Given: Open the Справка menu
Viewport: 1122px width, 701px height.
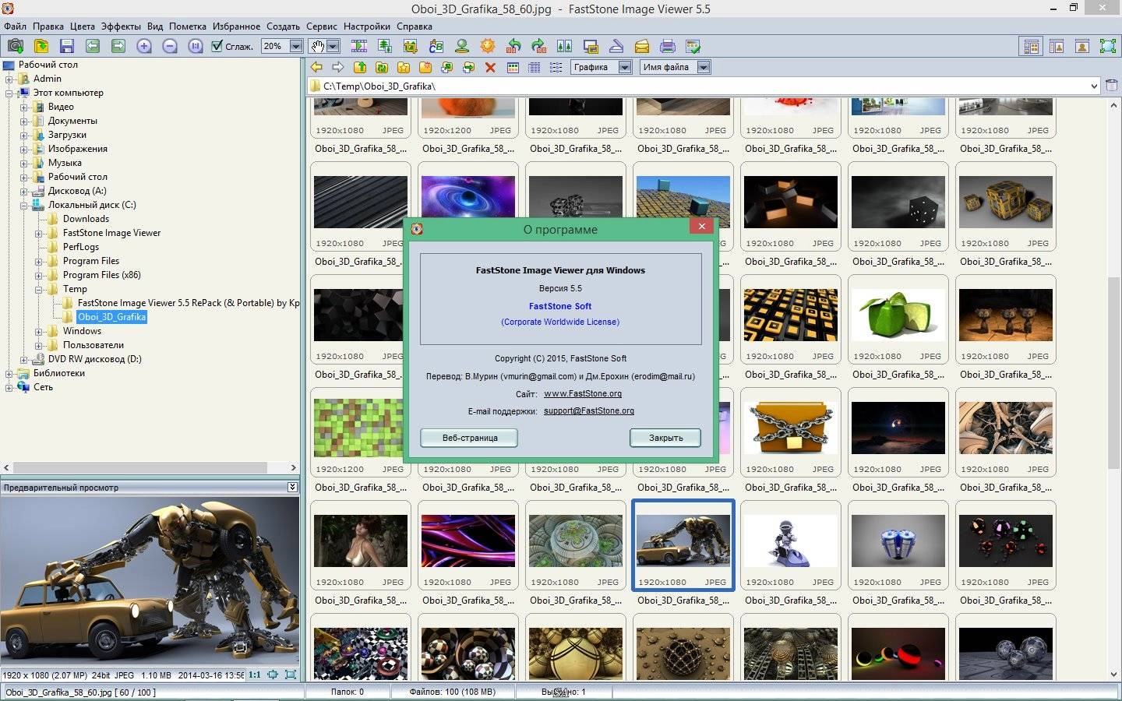Looking at the screenshot, I should click(415, 26).
